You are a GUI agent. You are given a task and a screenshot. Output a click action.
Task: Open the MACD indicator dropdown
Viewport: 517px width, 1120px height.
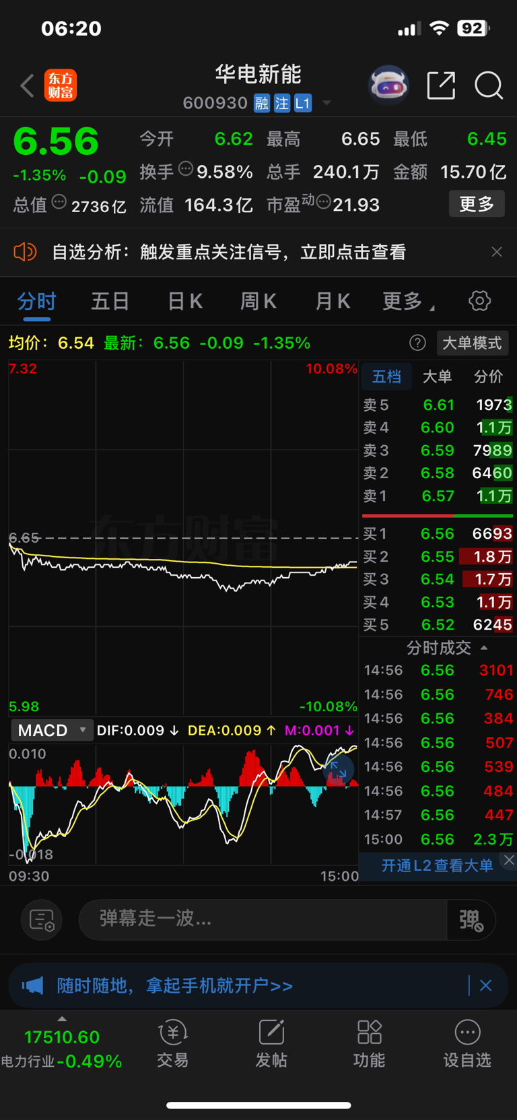[x=52, y=730]
